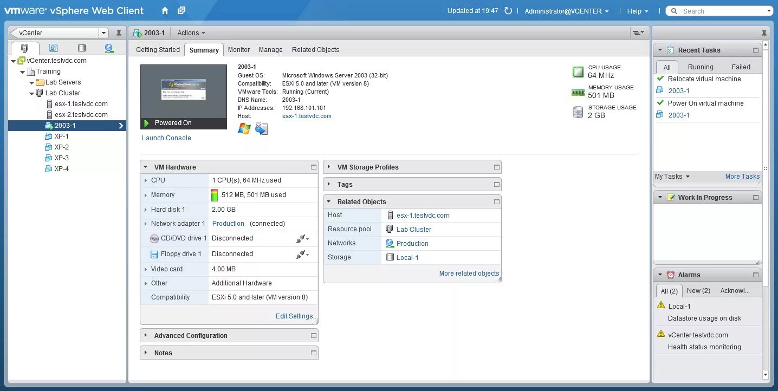The image size is (778, 391).
Task: Switch to the Related Objects tab
Action: point(315,50)
